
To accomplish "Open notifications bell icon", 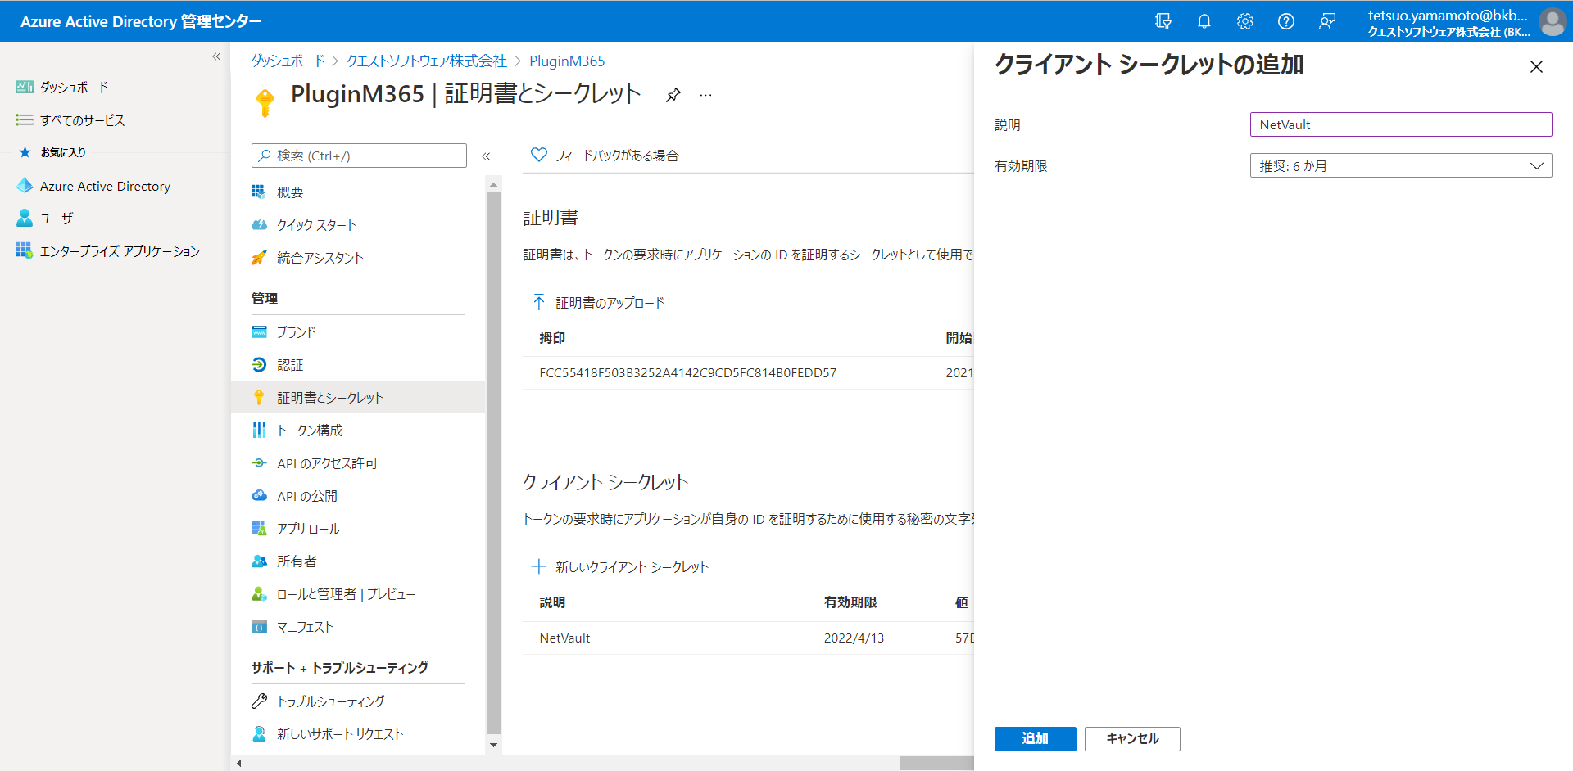I will click(x=1204, y=21).
